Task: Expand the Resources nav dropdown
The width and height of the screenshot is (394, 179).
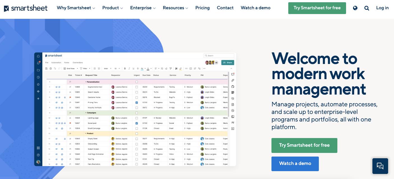Action: tap(176, 8)
